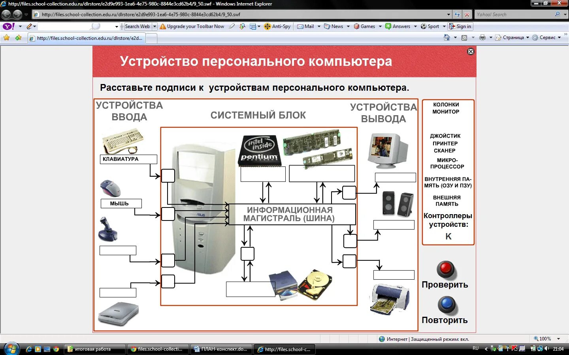Open the Sport toolbar menu
Viewport: 569px width, 355px height.
pyautogui.click(x=433, y=26)
